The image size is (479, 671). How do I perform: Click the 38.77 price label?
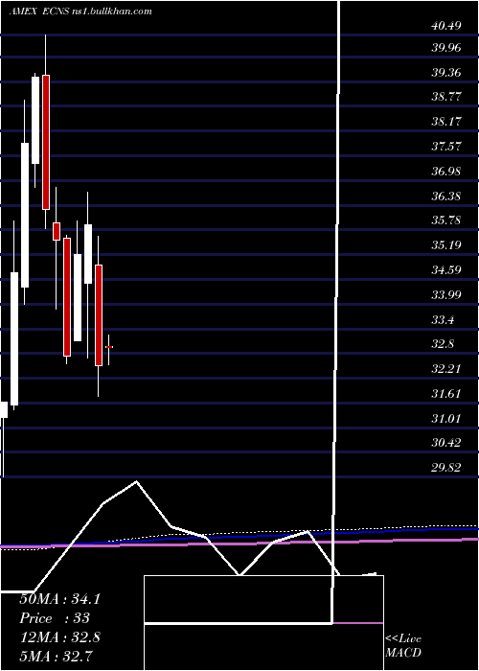[446, 97]
